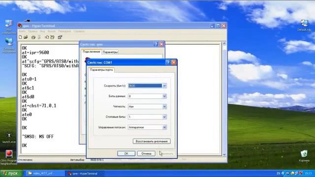The height and width of the screenshot is (177, 315).
Task: Click the New connection toolbar icon in HyperTerminal
Action: pos(20,37)
